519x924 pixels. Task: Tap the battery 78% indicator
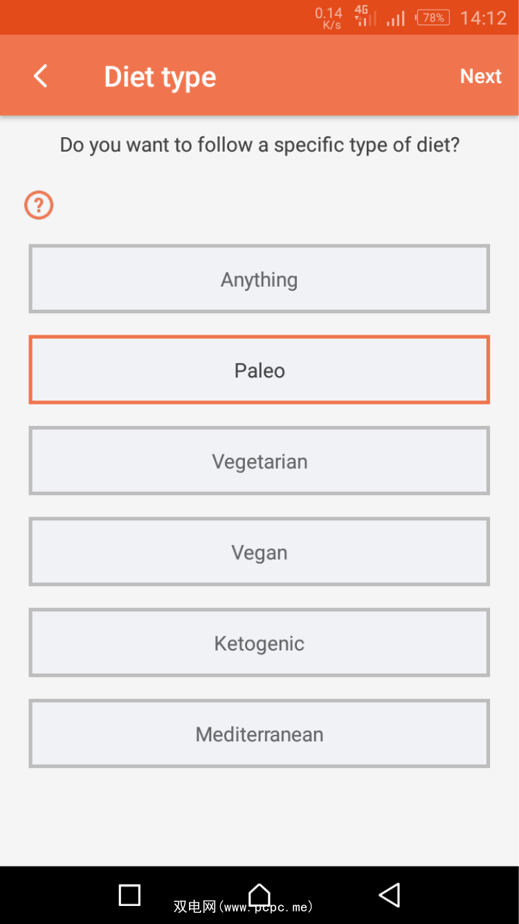[x=432, y=18]
